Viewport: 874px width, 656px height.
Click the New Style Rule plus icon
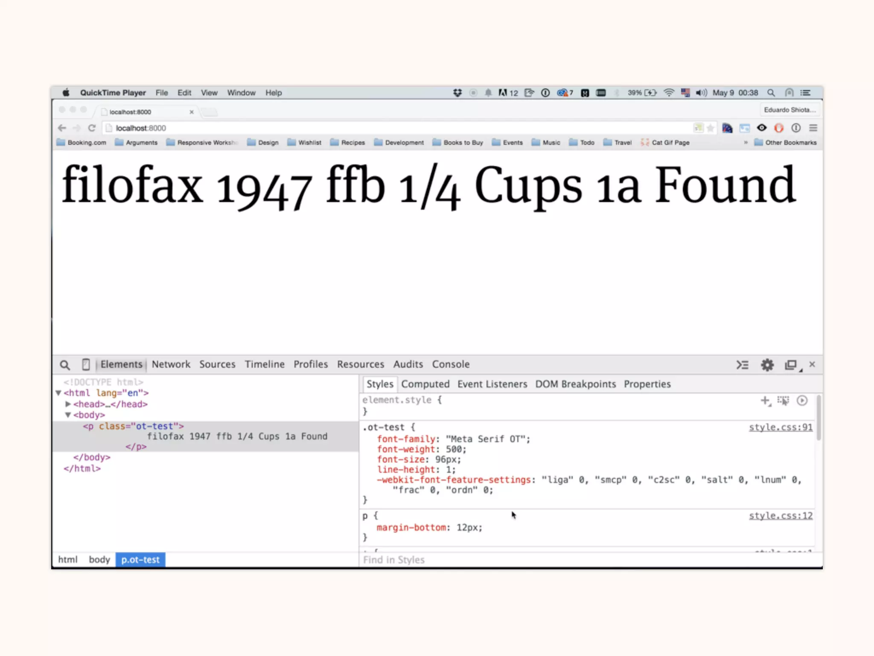(766, 401)
